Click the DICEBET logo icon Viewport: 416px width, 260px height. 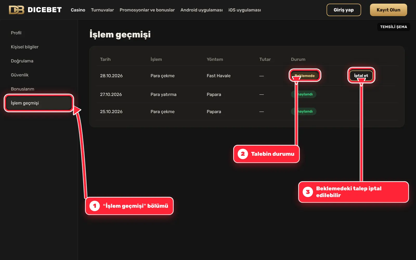point(16,10)
